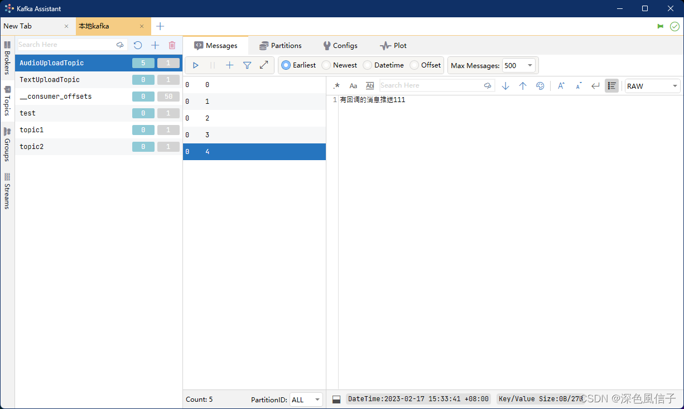Select the Earliest radio button
Screen dimensions: 684x409
tap(298, 65)
